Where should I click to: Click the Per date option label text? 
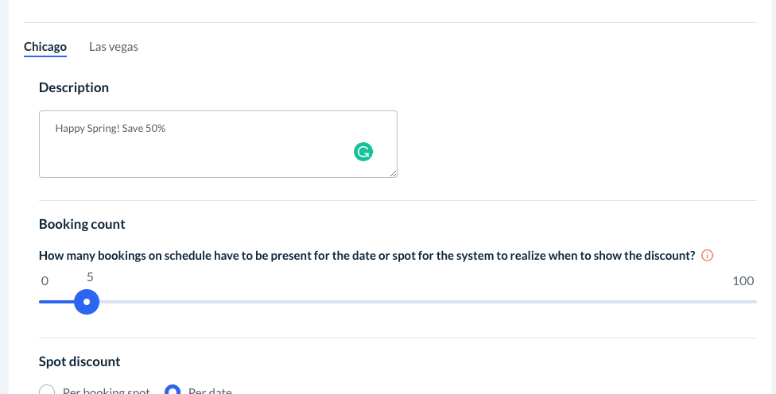click(x=210, y=390)
